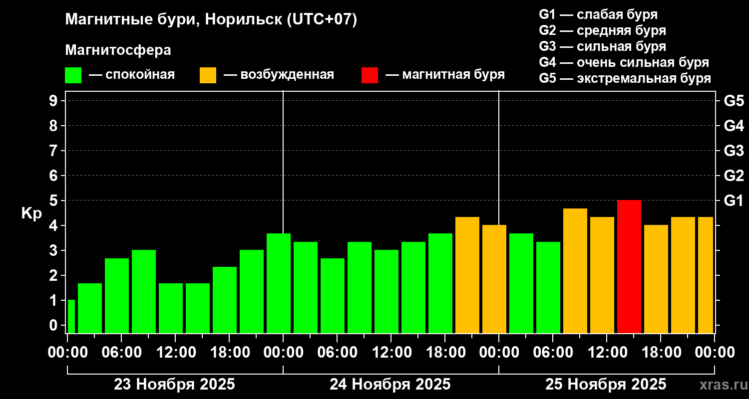Click the G1 label on the right axis
The height and width of the screenshot is (399, 749).
[734, 200]
